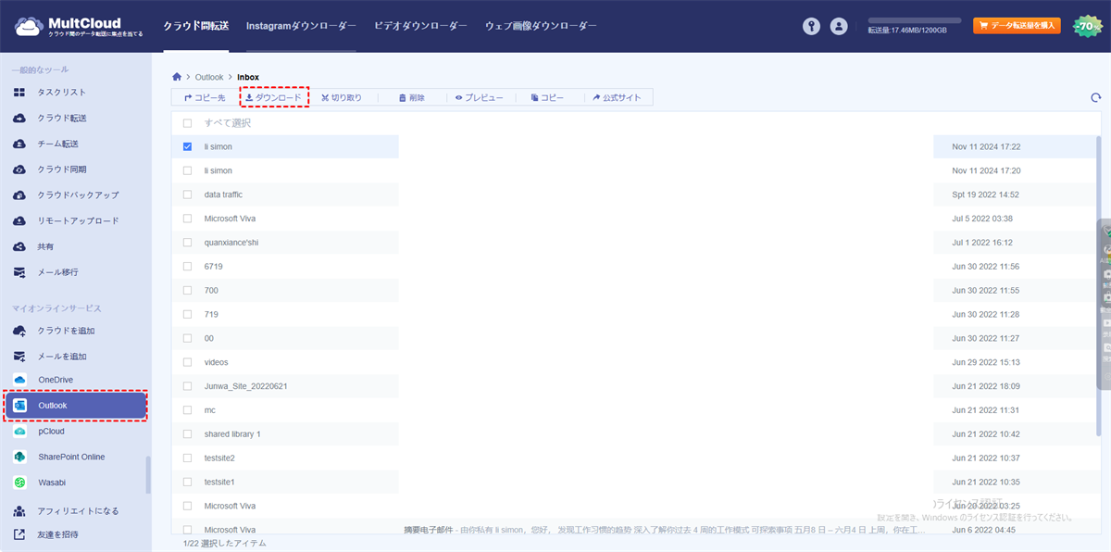The image size is (1111, 552).
Task: Open pCloud service icon
Action: point(19,432)
